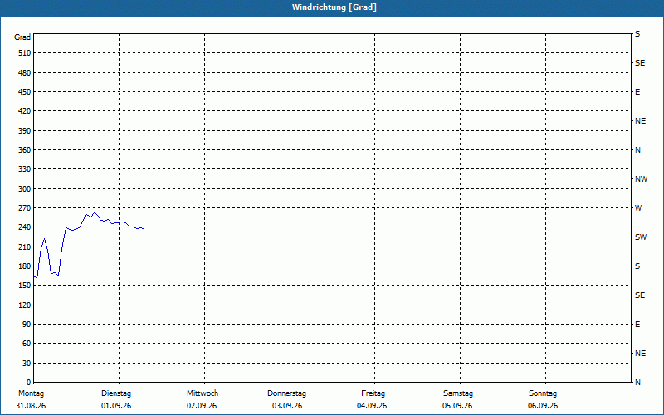Click the 210 degree axis label
Screen dimensions: 664x415
click(25, 247)
